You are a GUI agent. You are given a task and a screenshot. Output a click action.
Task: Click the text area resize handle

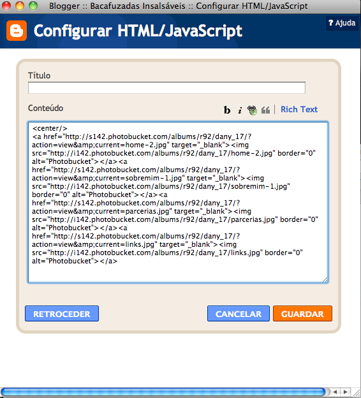(x=325, y=280)
